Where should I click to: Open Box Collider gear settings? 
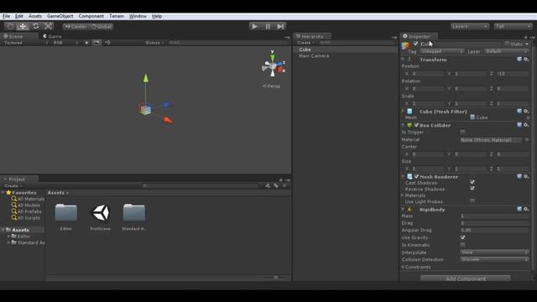[x=526, y=125]
